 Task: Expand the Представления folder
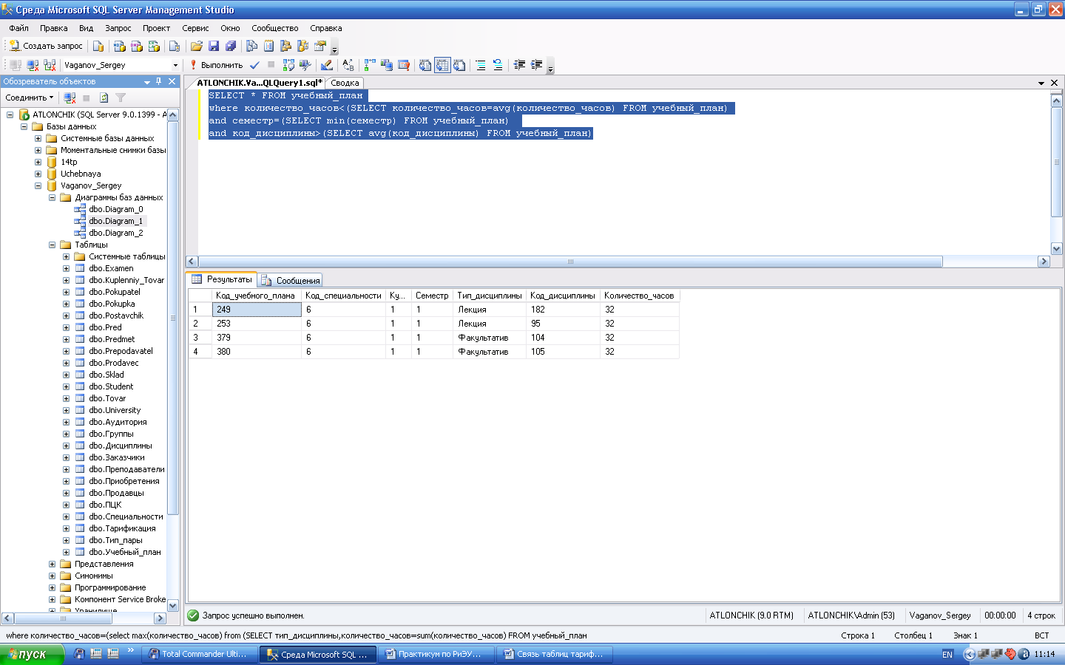[x=52, y=564]
